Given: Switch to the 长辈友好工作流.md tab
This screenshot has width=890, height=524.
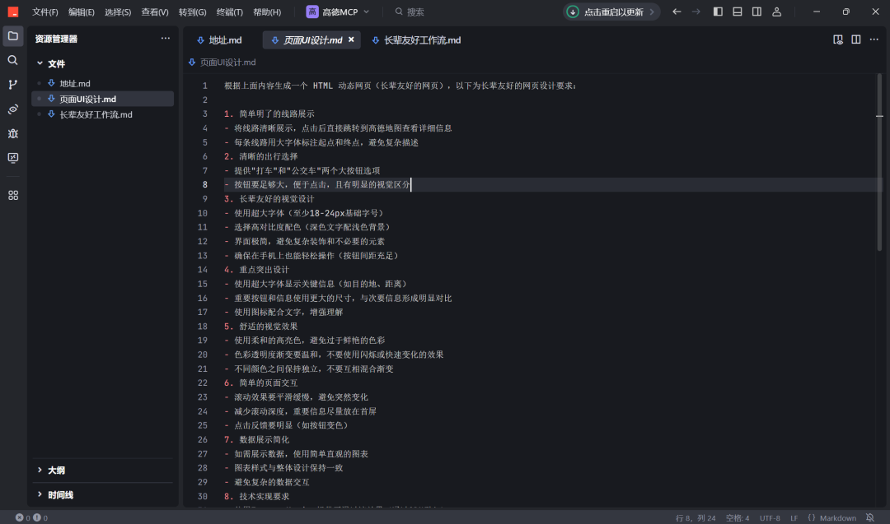Looking at the screenshot, I should tap(417, 40).
